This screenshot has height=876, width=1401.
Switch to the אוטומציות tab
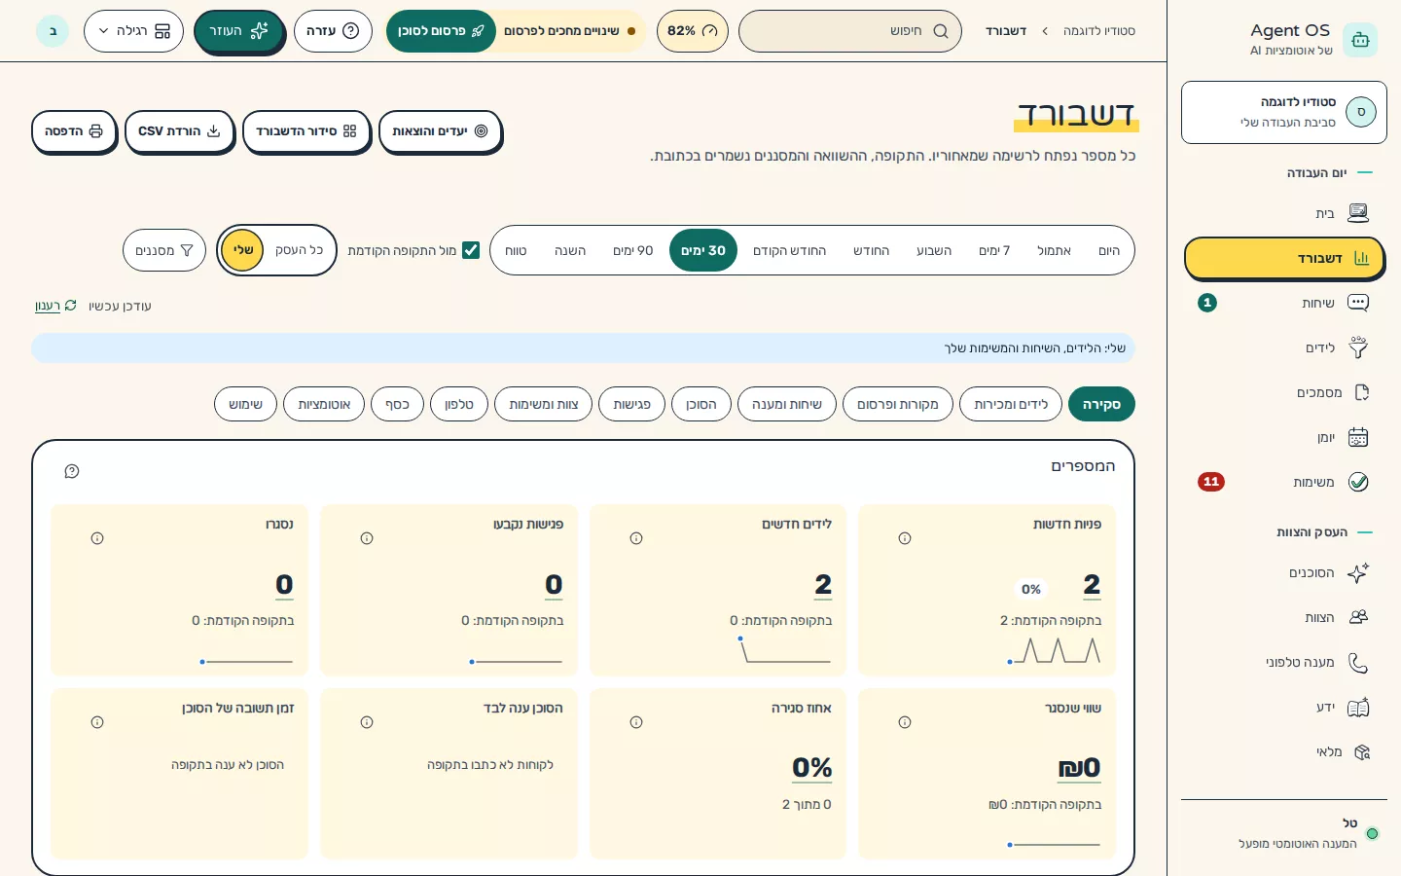(324, 404)
